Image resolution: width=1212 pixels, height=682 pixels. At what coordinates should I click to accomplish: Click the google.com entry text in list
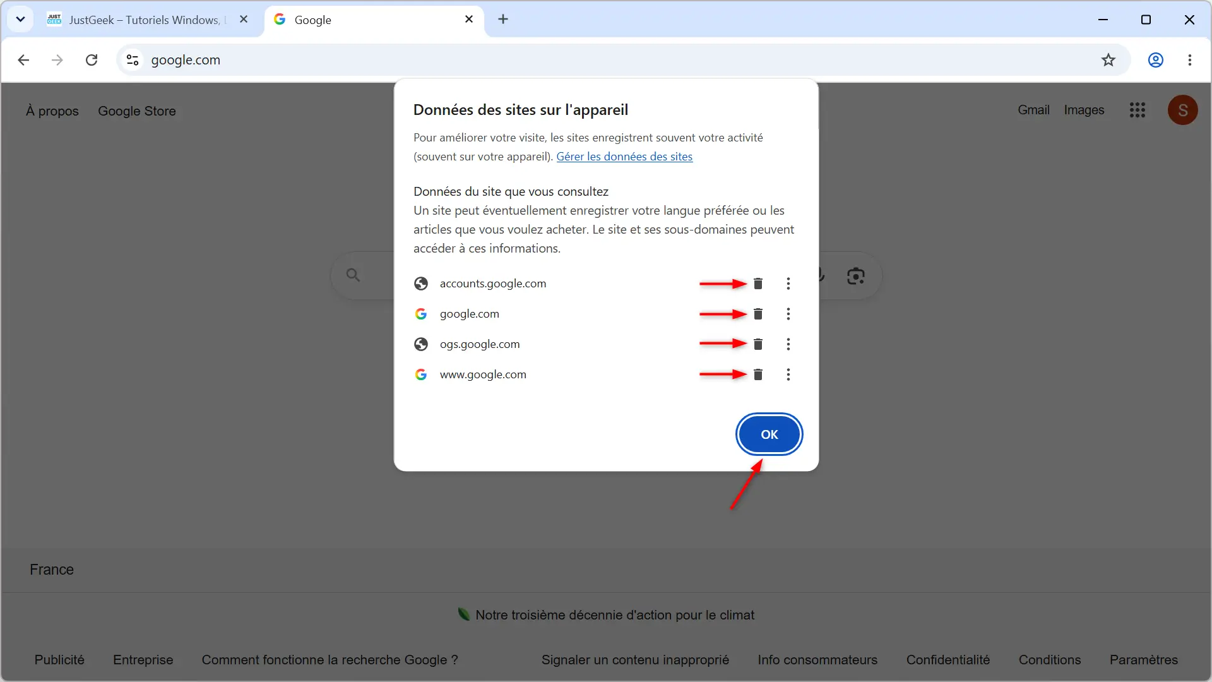[470, 314]
